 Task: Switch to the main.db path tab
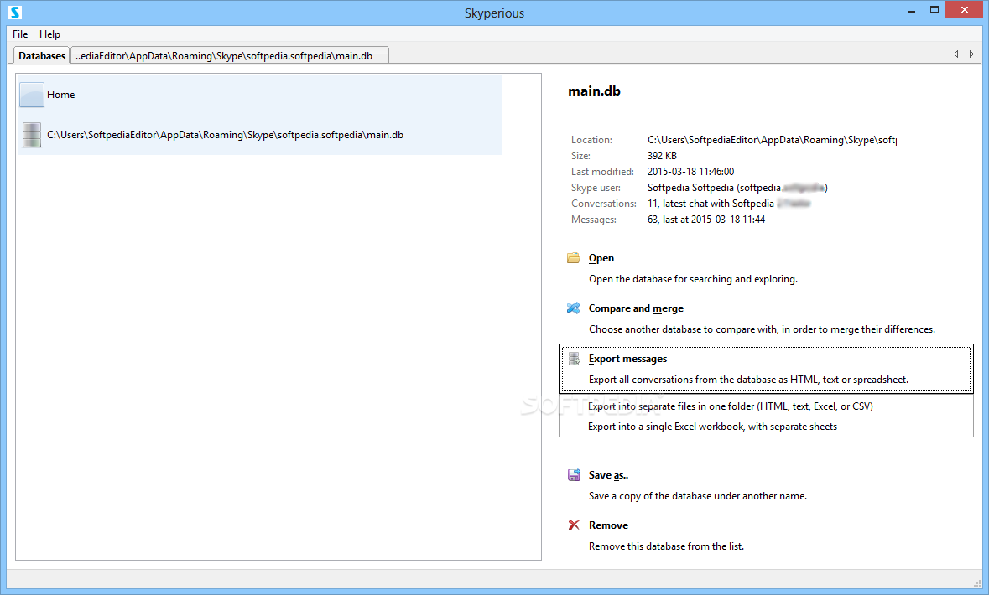230,56
